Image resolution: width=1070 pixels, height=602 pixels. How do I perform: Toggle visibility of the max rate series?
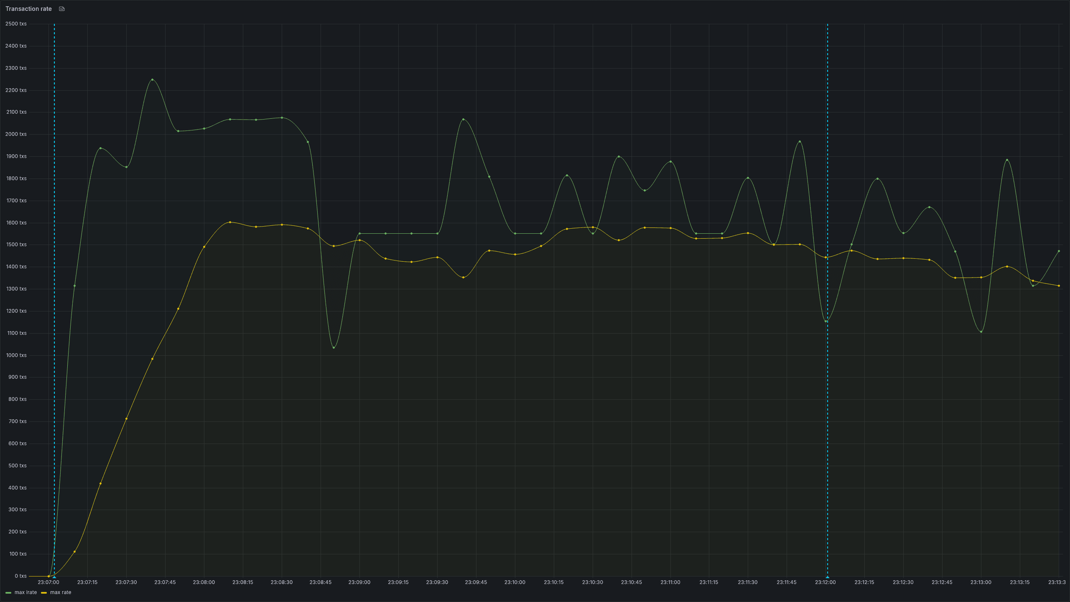(61, 592)
